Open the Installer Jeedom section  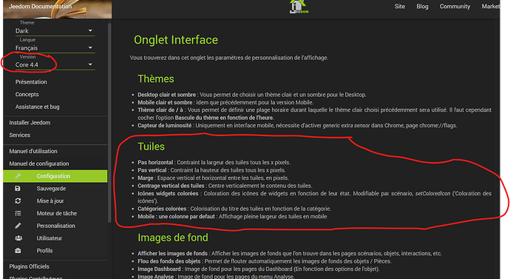coord(30,123)
